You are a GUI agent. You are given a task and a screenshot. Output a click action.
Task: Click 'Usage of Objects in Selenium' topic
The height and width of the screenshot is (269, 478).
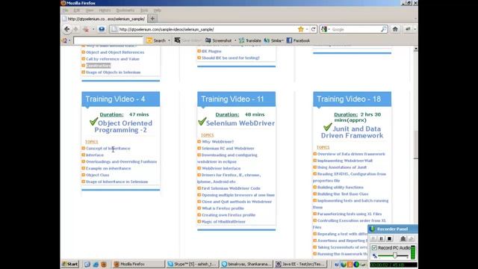coord(113,72)
